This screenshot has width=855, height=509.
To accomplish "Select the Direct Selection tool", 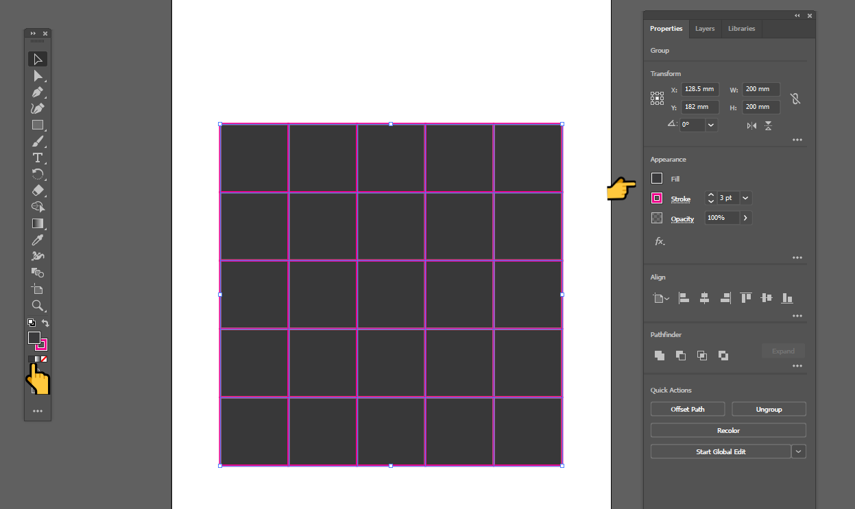I will pos(38,75).
